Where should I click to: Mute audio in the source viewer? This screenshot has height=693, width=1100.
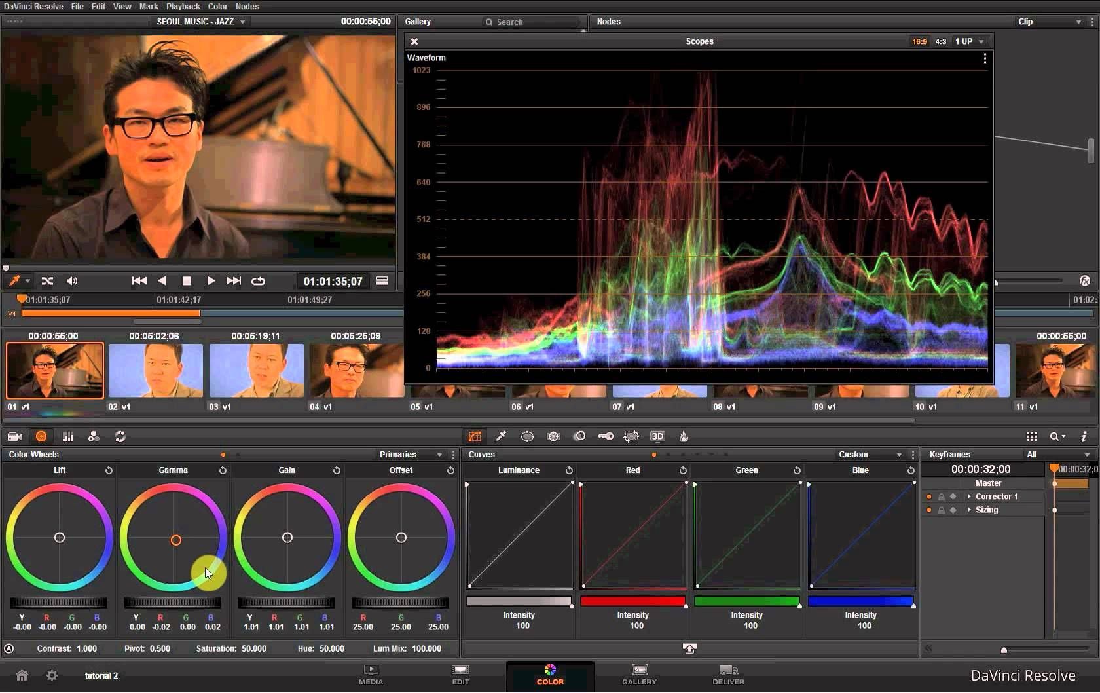click(72, 281)
